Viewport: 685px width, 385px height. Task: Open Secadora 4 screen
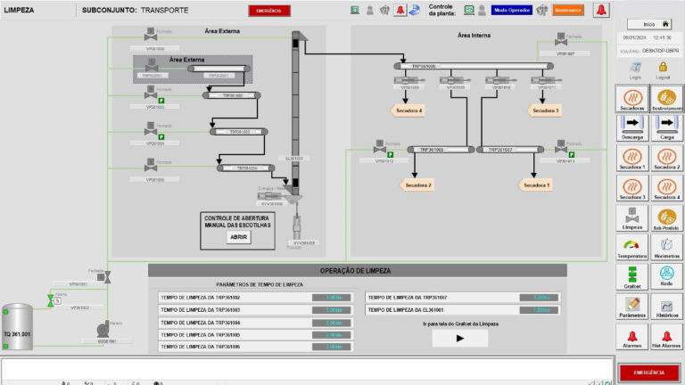coord(666,188)
